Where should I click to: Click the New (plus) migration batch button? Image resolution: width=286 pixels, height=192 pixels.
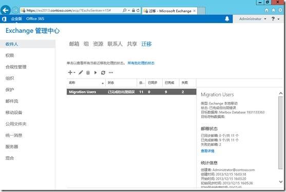tap(70, 72)
